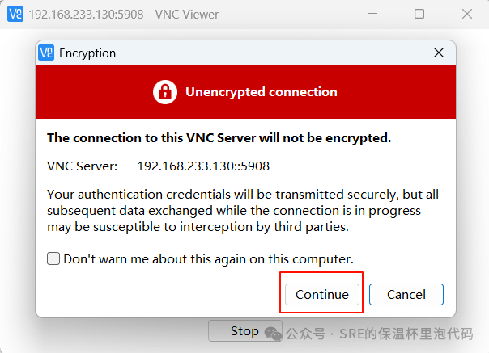Close the Encryption dialog with its X
Image resolution: width=489 pixels, height=353 pixels.
[x=439, y=53]
